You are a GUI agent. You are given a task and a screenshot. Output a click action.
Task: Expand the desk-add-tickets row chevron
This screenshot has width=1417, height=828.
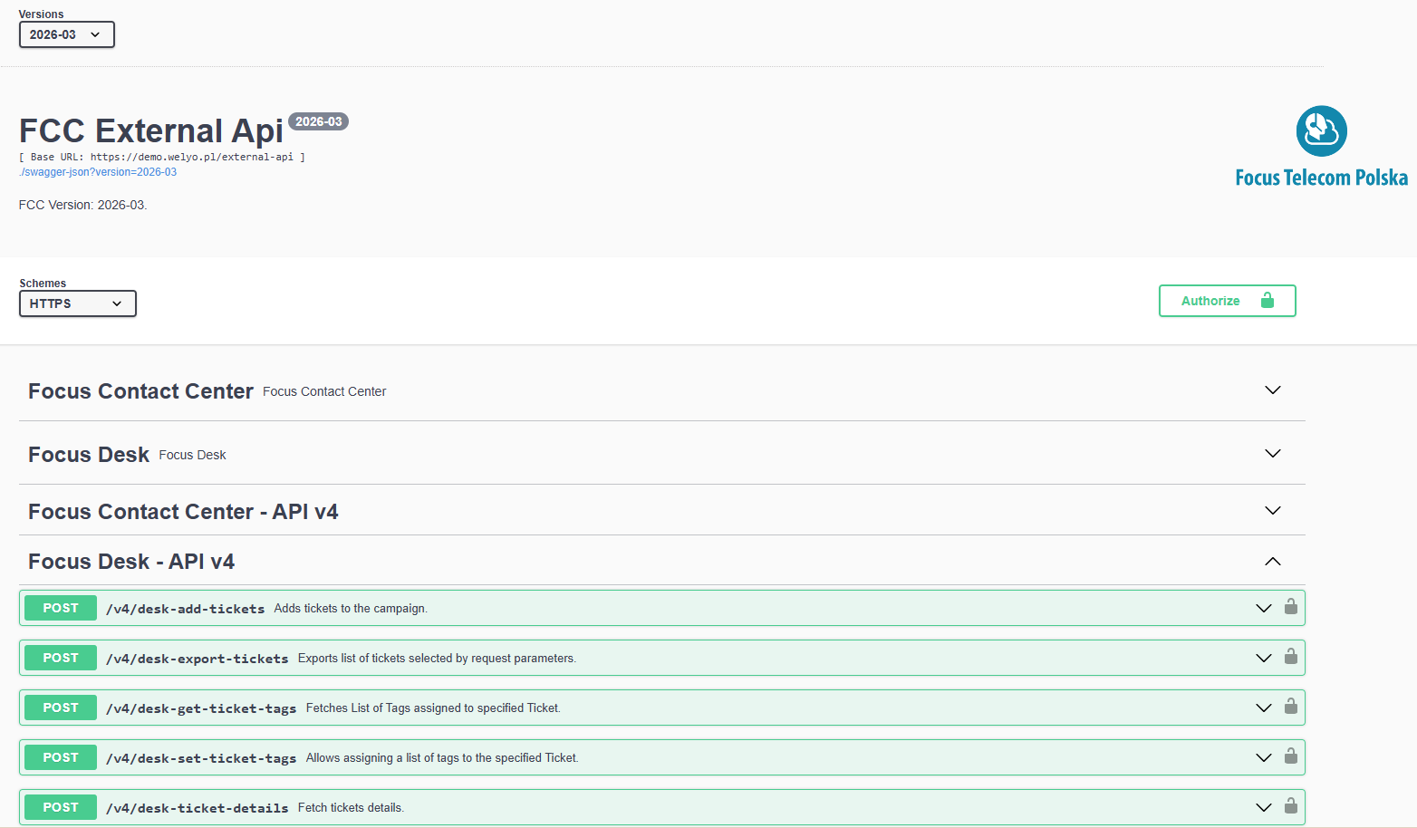1263,608
